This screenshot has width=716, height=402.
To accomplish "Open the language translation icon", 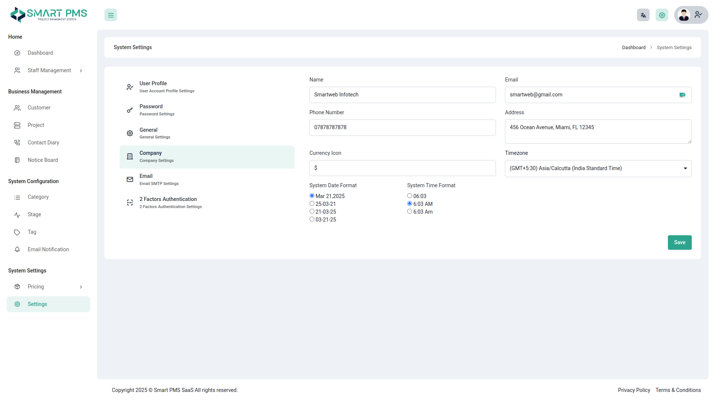I will click(x=643, y=15).
